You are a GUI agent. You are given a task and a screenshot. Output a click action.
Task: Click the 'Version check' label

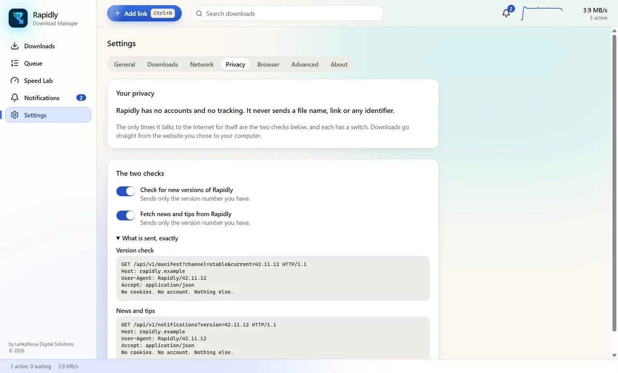click(135, 250)
